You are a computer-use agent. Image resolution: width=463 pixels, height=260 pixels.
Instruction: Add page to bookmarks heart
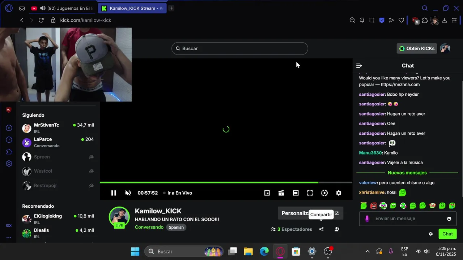[x=401, y=20]
